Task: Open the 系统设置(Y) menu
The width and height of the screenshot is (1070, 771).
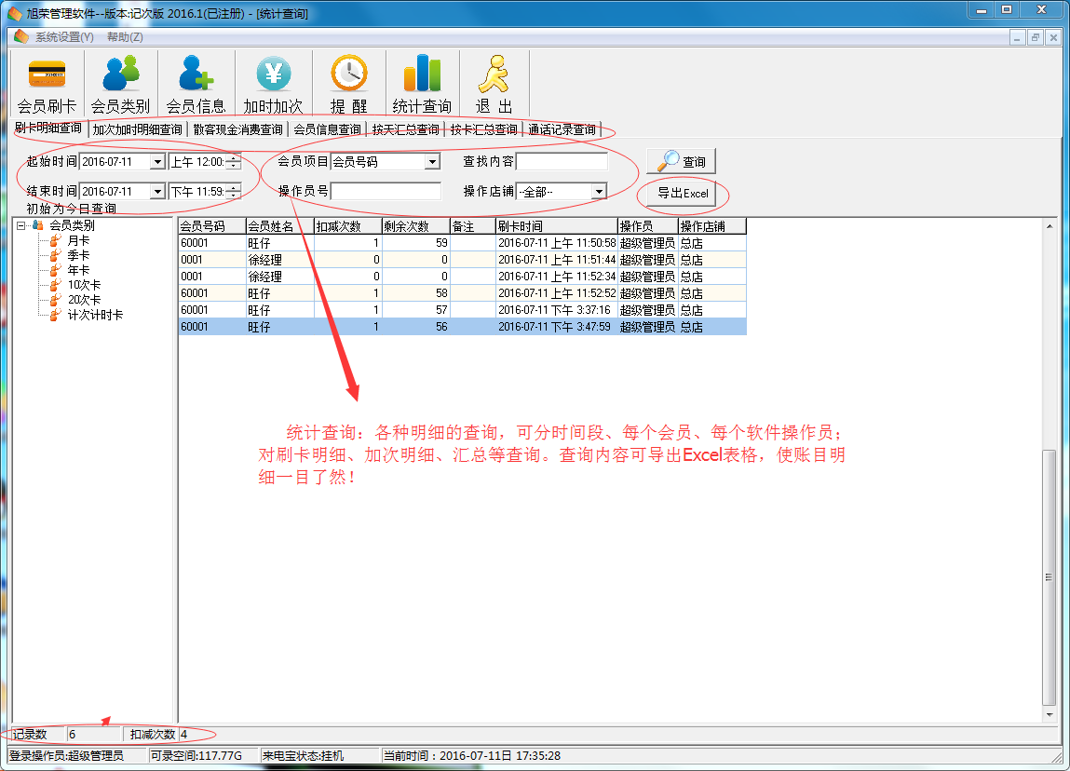Action: pyautogui.click(x=64, y=37)
